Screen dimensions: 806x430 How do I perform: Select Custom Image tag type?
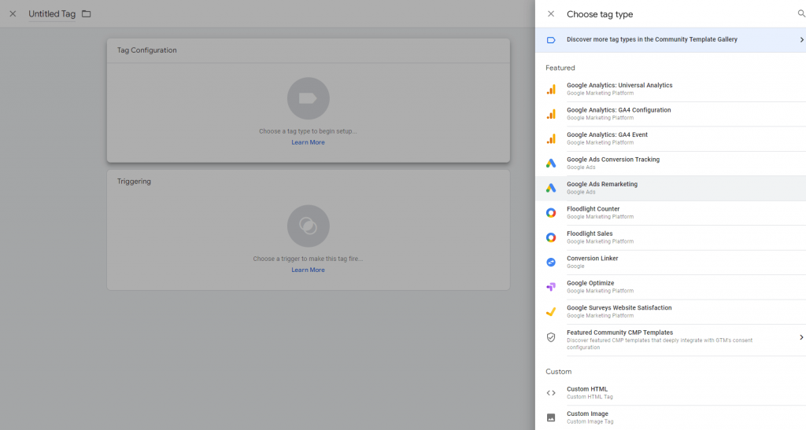tap(671, 417)
